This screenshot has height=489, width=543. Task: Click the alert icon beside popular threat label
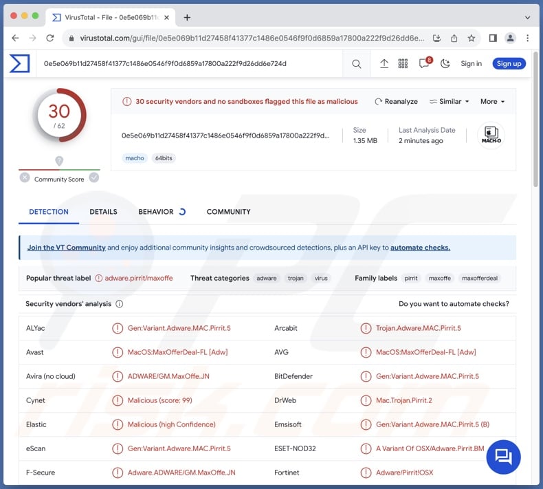tap(99, 279)
